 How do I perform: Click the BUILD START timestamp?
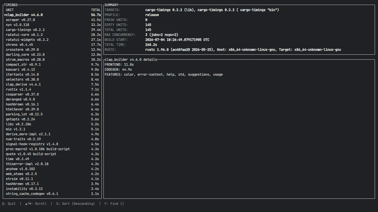(177, 40)
